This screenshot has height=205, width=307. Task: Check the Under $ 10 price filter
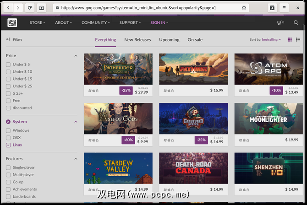point(8,72)
